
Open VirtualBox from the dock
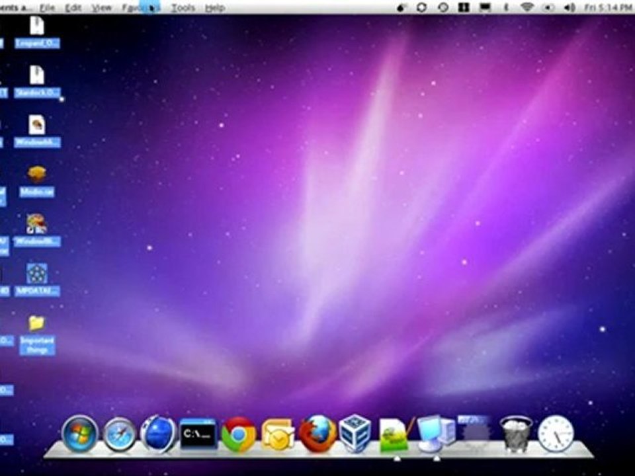click(x=355, y=434)
